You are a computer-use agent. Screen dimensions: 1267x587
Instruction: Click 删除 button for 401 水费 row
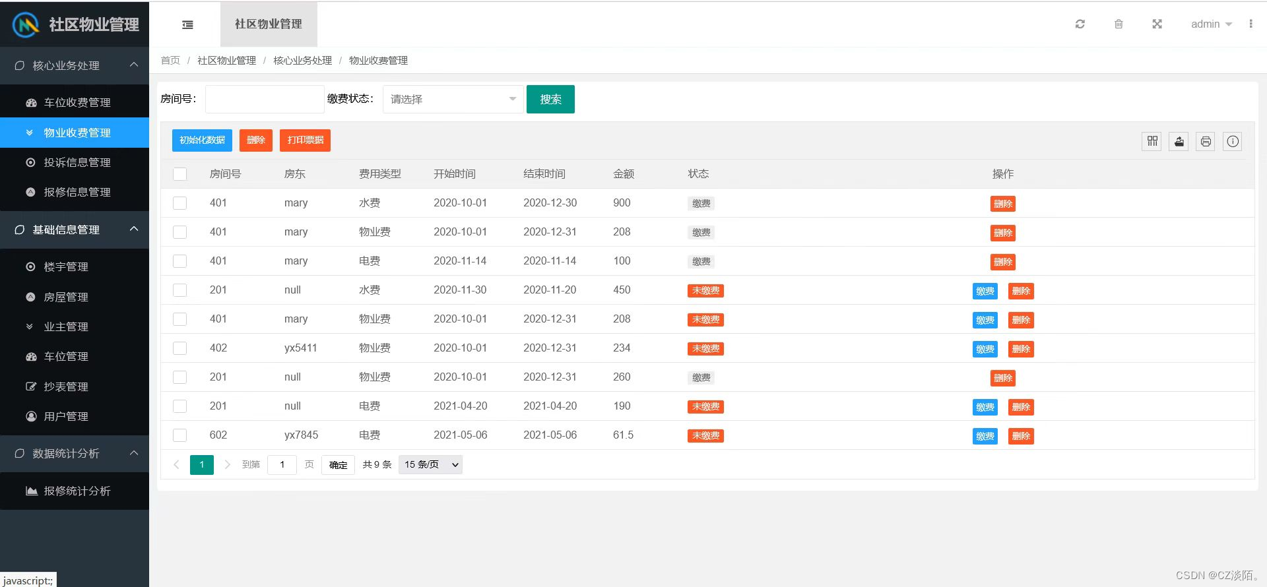click(x=1003, y=204)
